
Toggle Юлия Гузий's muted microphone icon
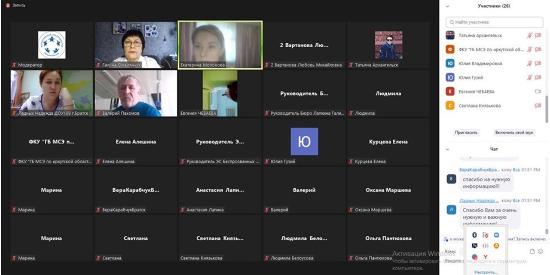(530, 78)
